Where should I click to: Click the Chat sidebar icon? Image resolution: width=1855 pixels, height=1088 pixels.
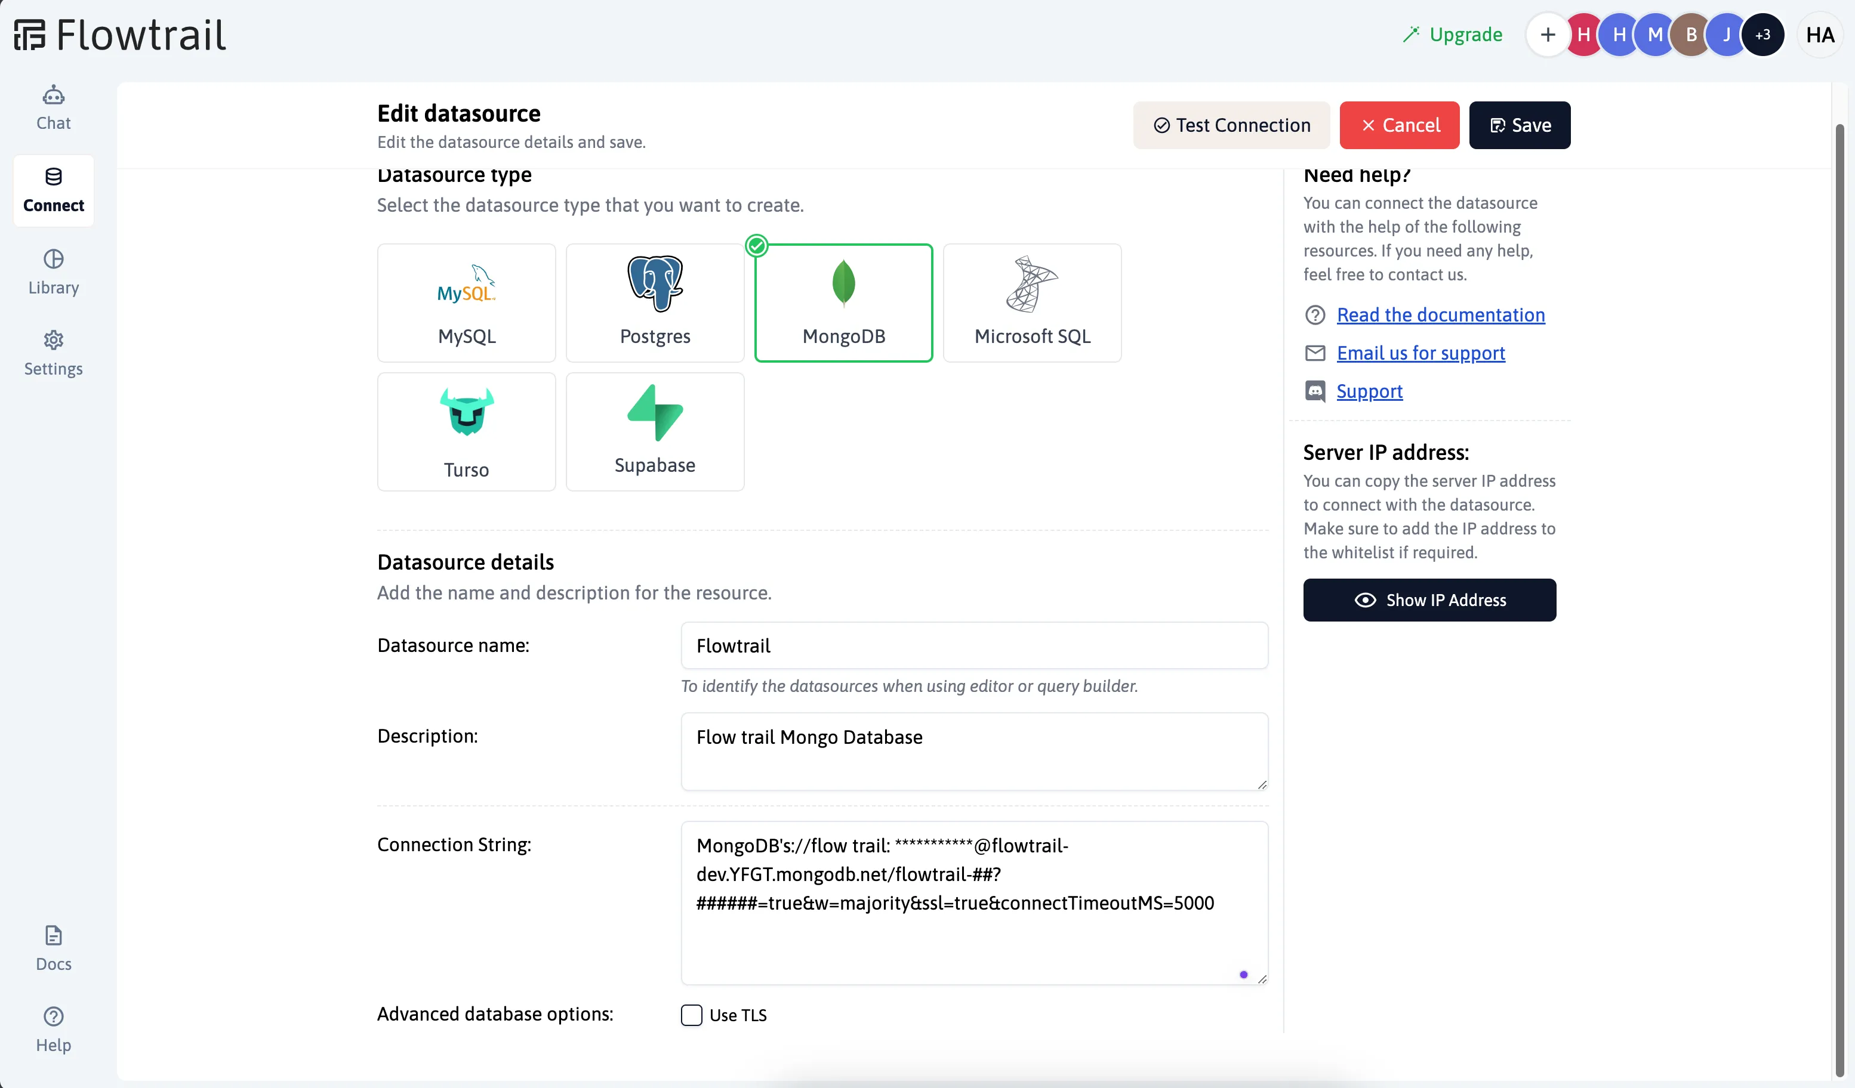pyautogui.click(x=53, y=106)
